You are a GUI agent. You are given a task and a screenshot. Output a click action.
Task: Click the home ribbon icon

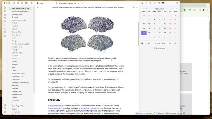(x=5, y=36)
